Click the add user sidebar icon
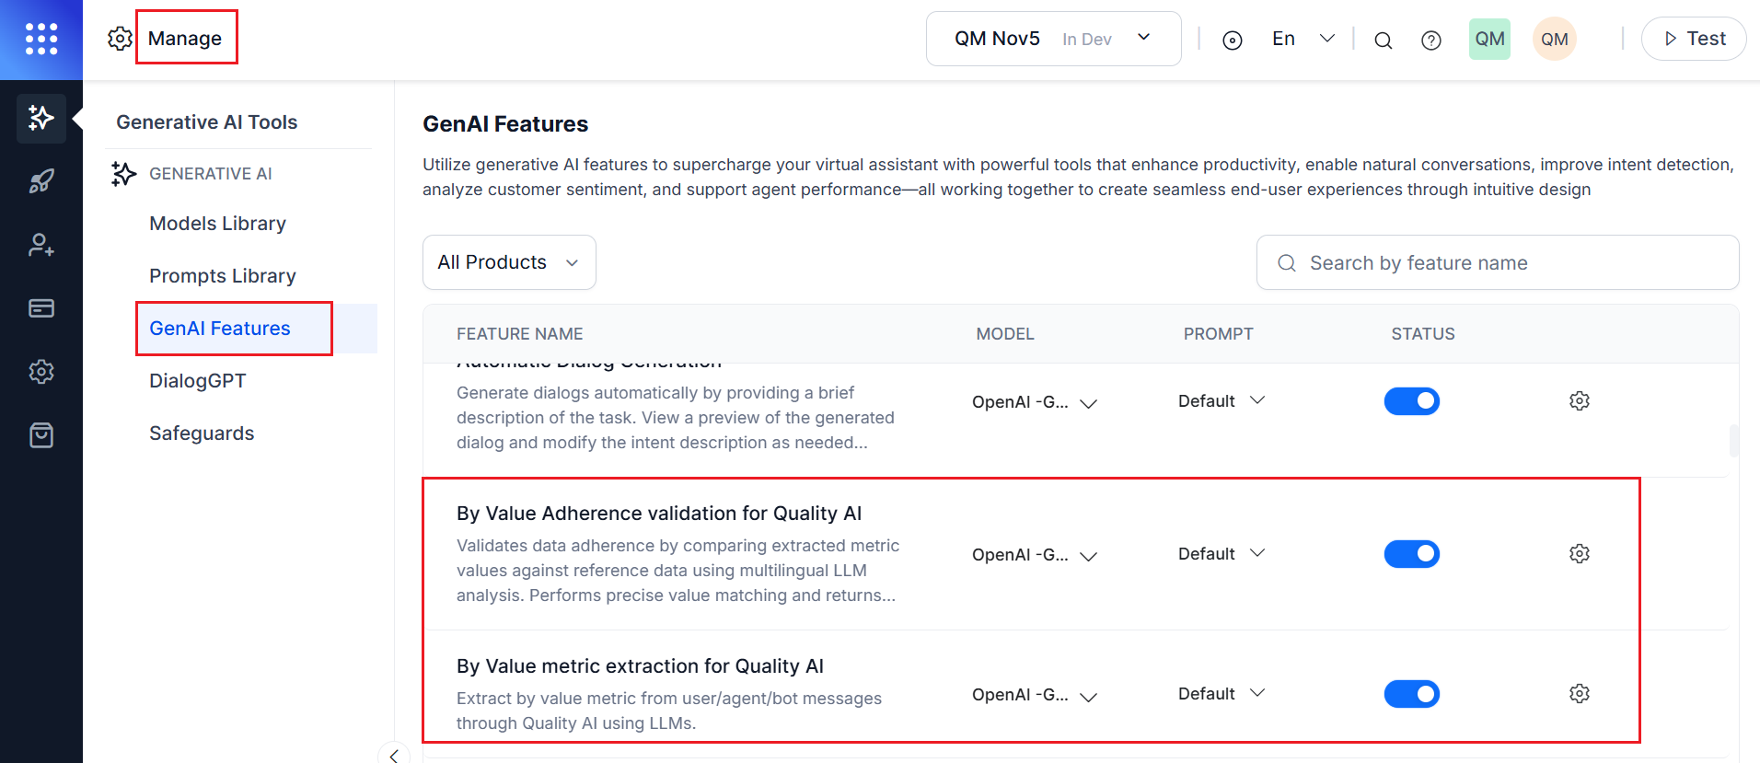 [x=41, y=245]
